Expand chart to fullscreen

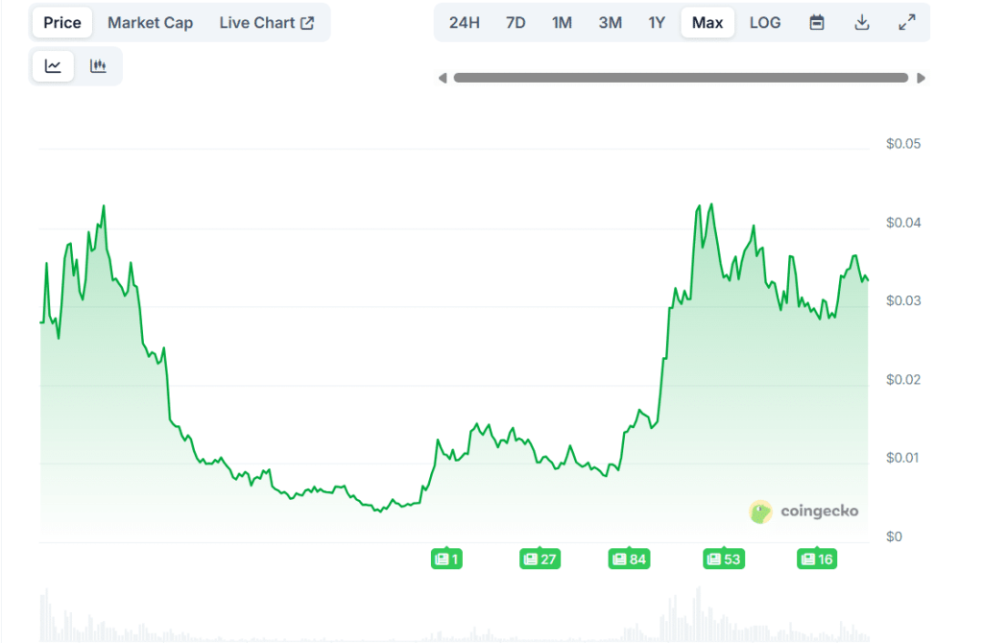906,22
